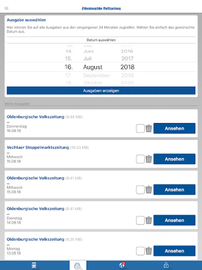Check the Vechtaer Stoppelmarktszeitung checkbox
202x270 pixels.
[x=140, y=159]
